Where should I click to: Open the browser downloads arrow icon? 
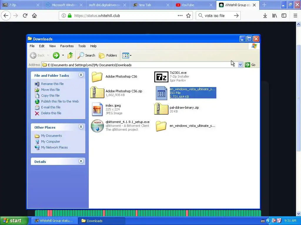265,16
